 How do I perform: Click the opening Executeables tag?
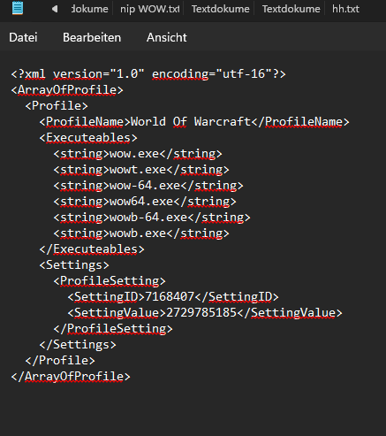[x=88, y=138]
